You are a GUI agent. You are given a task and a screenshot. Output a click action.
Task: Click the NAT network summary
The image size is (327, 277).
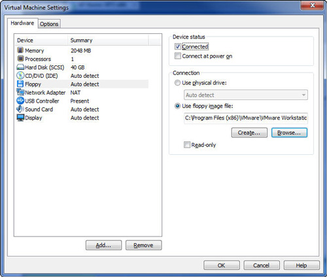75,93
